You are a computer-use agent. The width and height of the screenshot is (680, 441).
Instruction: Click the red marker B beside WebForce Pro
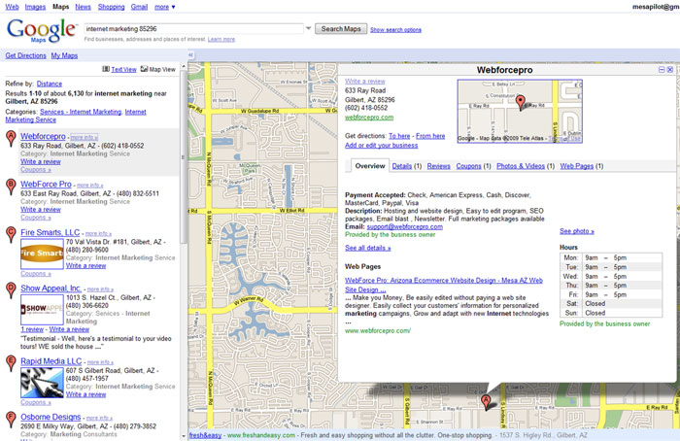pos(11,187)
